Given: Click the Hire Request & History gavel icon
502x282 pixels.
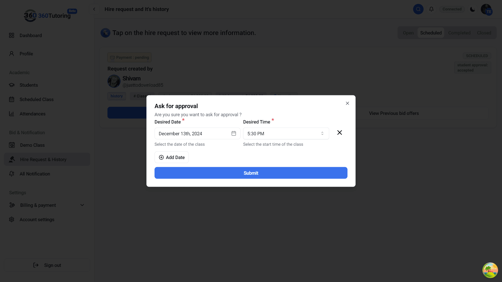Looking at the screenshot, I should click(x=12, y=159).
